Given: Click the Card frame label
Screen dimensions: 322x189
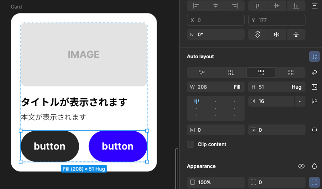Looking at the screenshot, I should 16,7.
